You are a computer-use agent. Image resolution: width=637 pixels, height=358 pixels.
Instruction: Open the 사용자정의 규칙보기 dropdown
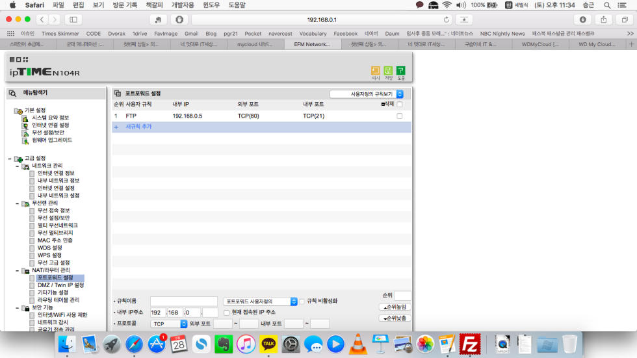[x=366, y=94]
